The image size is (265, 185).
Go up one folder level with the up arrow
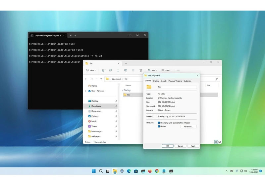pos(101,79)
